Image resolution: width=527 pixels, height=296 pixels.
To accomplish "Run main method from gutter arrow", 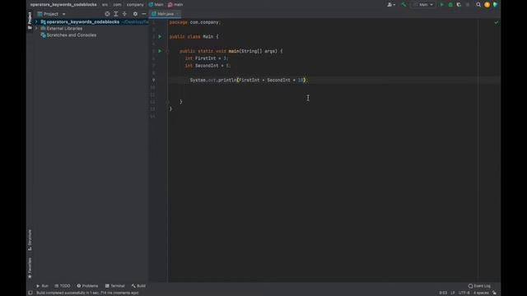I will click(x=160, y=51).
